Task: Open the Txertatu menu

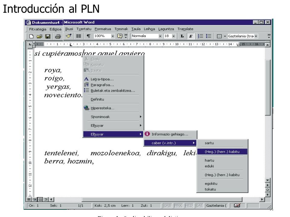Action: 84,29
